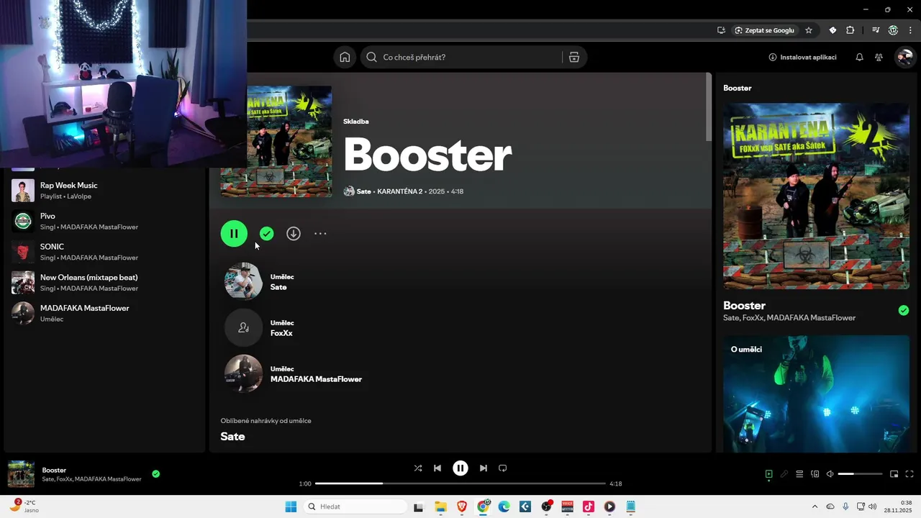Open browser media controls icon
921x518 pixels.
coord(876,30)
